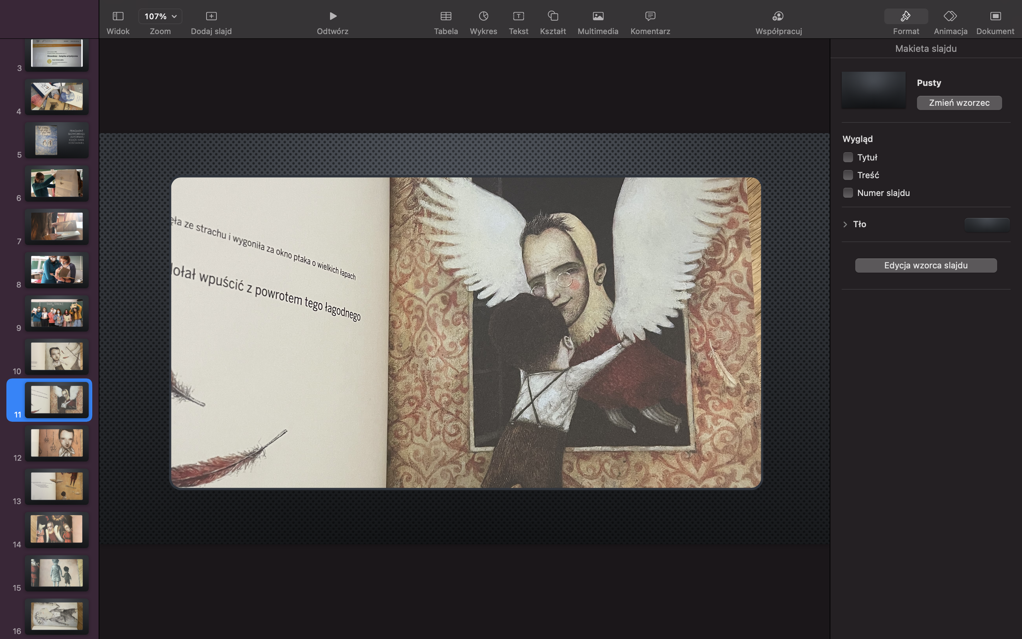Image resolution: width=1022 pixels, height=639 pixels.
Task: Click the Zmień wzorzec button
Action: tap(959, 103)
